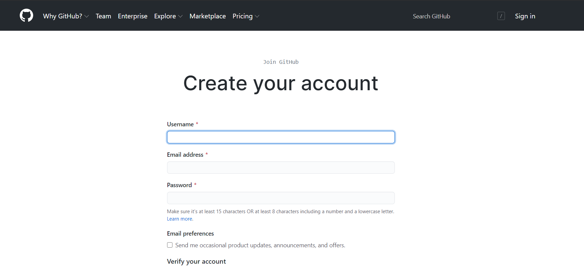Open the password Learn more link
This screenshot has height=267, width=584.
[x=179, y=219]
